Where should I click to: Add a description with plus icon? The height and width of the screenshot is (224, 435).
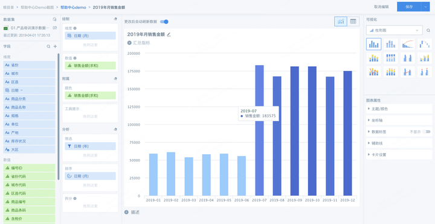coord(126,212)
